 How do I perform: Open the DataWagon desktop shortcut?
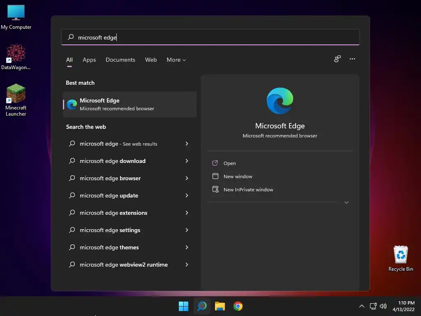tap(16, 57)
